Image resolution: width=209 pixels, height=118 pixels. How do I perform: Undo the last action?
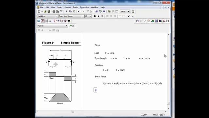tap(79, 12)
